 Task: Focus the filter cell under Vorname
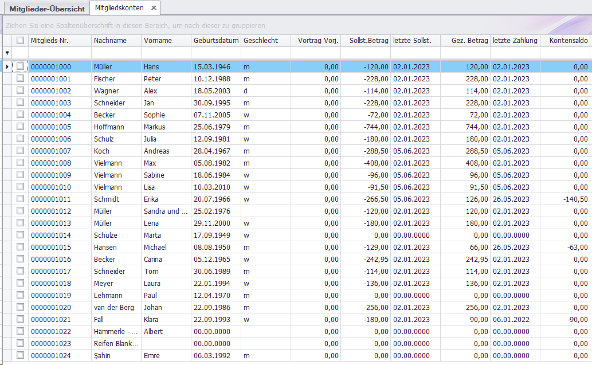pos(166,53)
